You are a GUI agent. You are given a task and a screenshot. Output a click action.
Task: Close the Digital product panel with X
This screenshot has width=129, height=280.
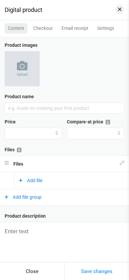[x=119, y=10]
